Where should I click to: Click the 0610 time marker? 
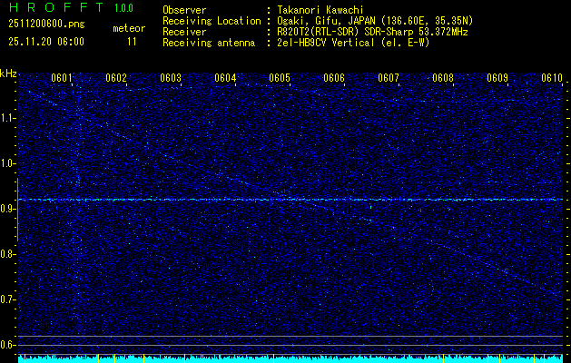(552, 78)
